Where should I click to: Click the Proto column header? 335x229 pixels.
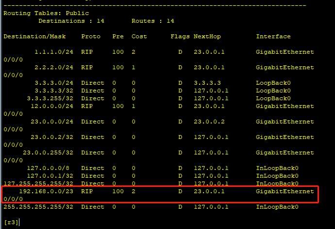tap(91, 36)
